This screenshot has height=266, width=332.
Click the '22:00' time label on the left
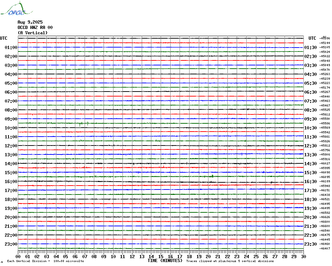point(11,235)
